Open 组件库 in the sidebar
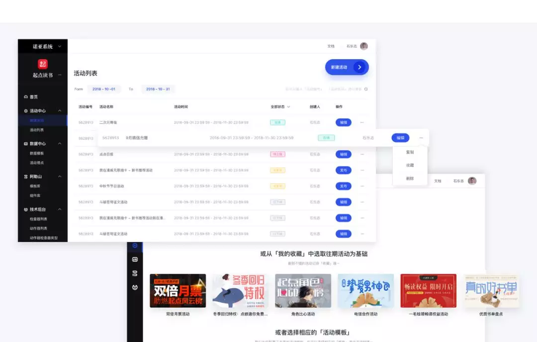This screenshot has height=342, width=537. 35,196
